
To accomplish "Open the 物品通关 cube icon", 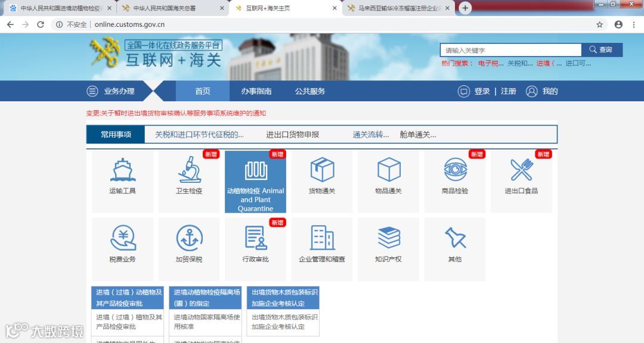I will point(389,170).
